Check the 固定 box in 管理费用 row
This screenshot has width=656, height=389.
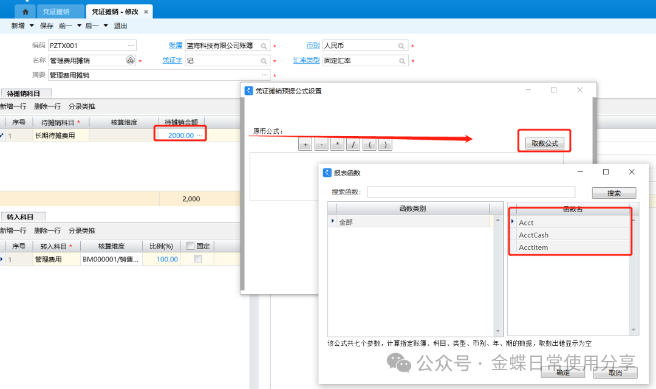(197, 260)
